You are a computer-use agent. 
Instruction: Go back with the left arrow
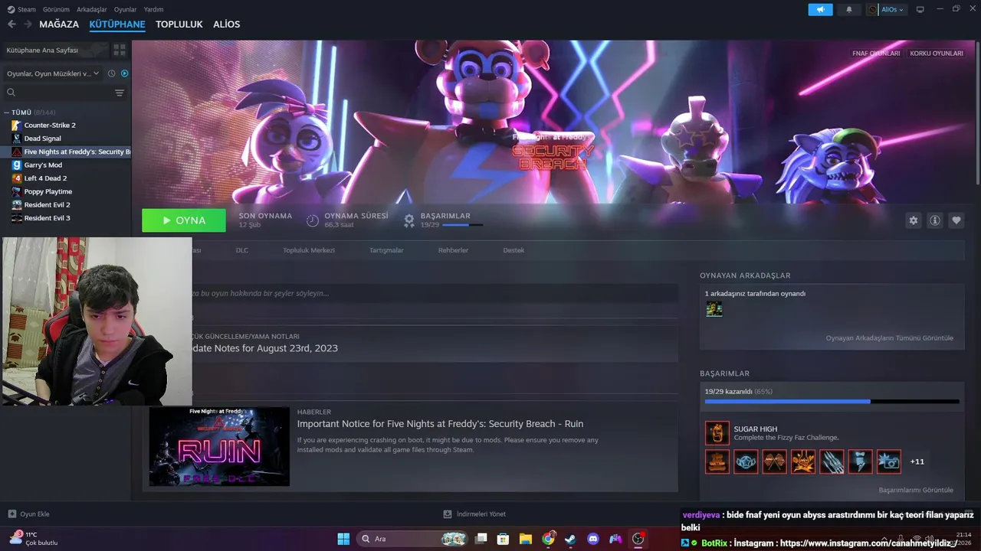coord(11,24)
